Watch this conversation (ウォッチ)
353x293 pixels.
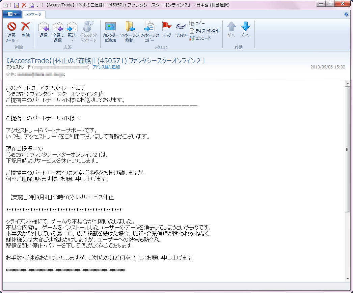[181, 30]
